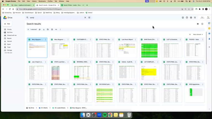The width and height of the screenshot is (212, 119).
Task: Reverse sort direction arrow
Action: click(190, 34)
